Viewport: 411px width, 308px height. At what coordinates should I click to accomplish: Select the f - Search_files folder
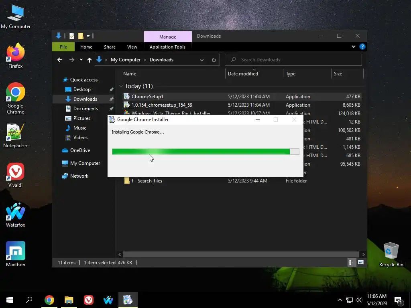pyautogui.click(x=242, y=181)
